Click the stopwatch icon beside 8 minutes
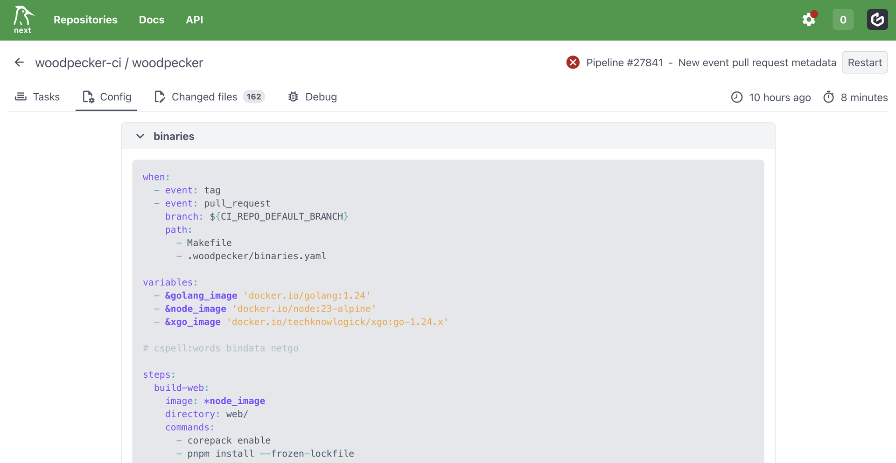The height and width of the screenshot is (463, 896). (829, 97)
